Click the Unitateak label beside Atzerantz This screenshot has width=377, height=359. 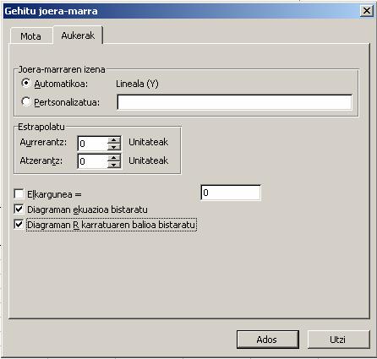[x=149, y=160]
